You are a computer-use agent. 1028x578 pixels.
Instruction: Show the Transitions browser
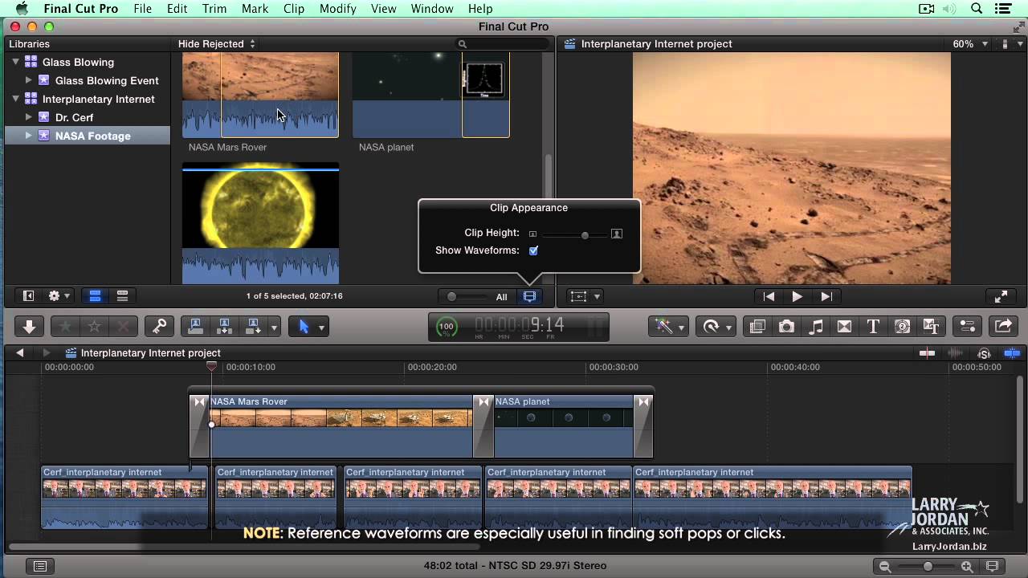844,327
